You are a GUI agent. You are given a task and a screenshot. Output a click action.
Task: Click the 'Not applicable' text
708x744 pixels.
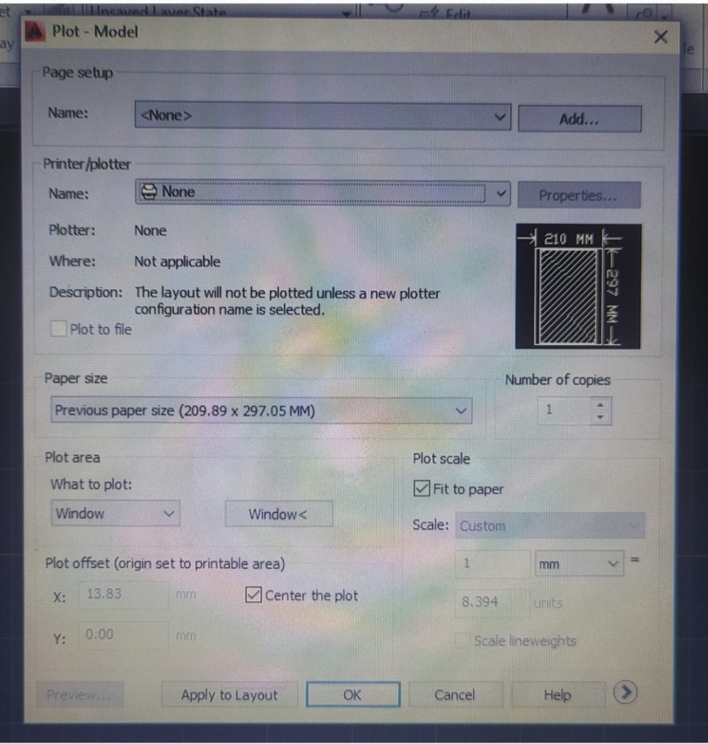(x=177, y=262)
